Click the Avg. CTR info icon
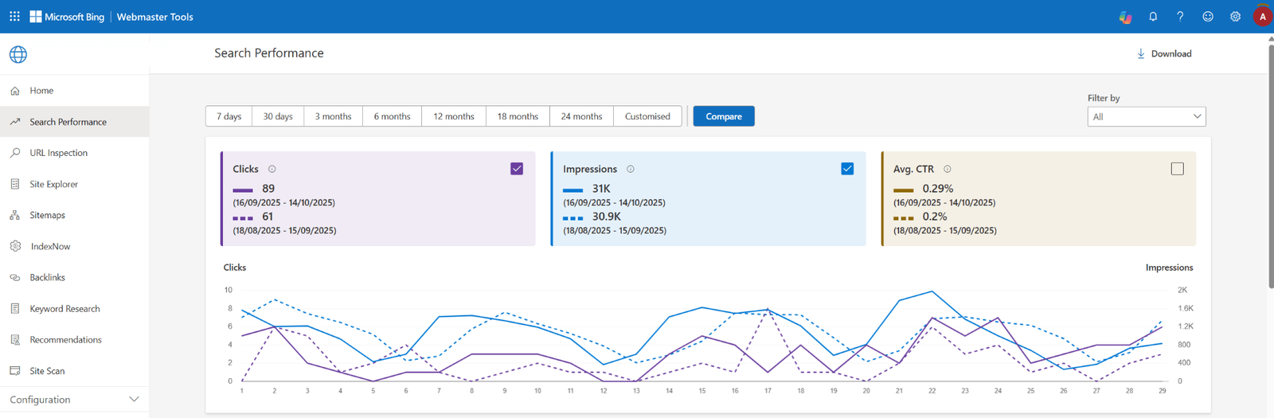The image size is (1274, 418). point(948,169)
